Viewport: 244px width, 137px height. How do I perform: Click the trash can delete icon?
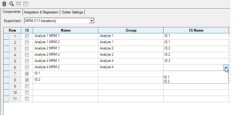pos(4,4)
